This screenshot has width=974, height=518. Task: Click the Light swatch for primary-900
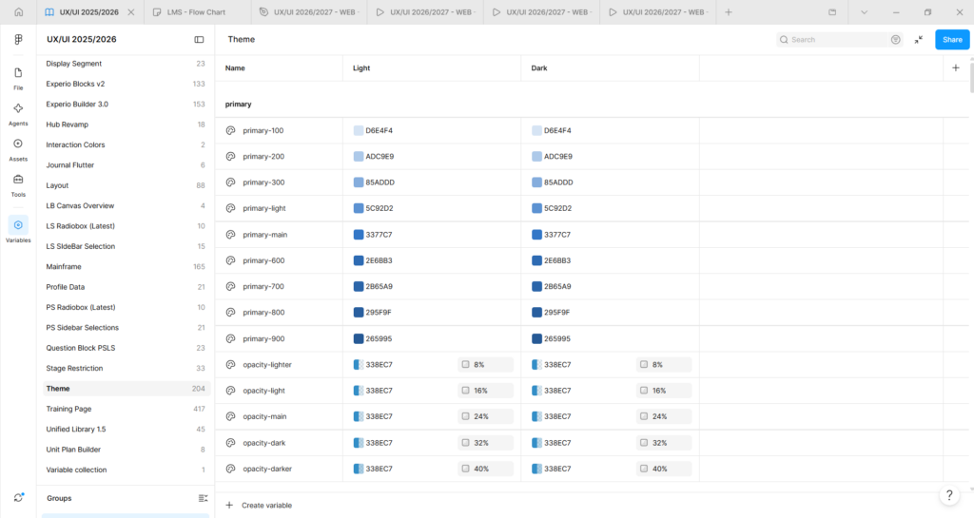click(x=359, y=338)
